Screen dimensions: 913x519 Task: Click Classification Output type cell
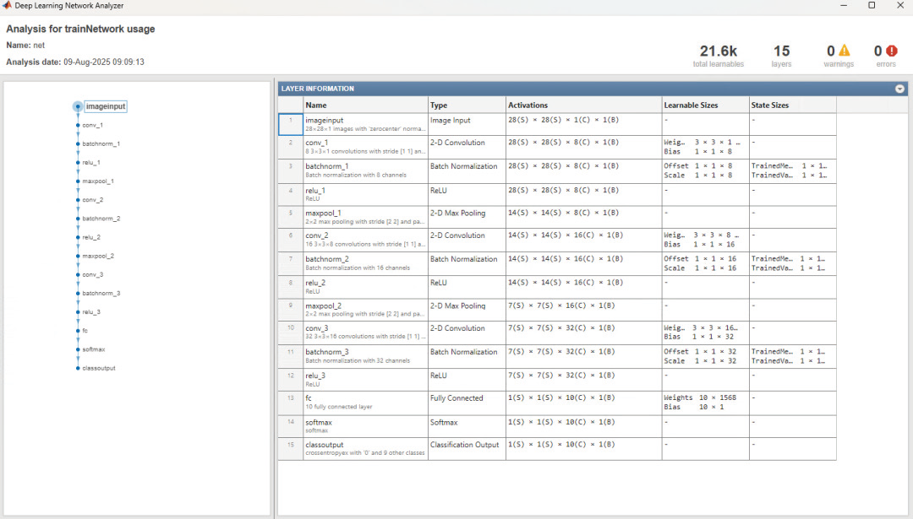click(x=467, y=449)
